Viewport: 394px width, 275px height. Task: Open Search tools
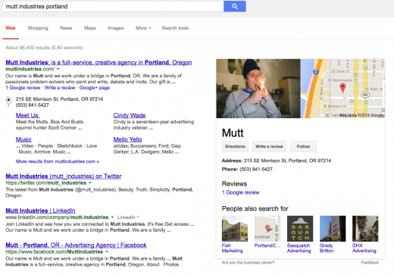tap(175, 28)
